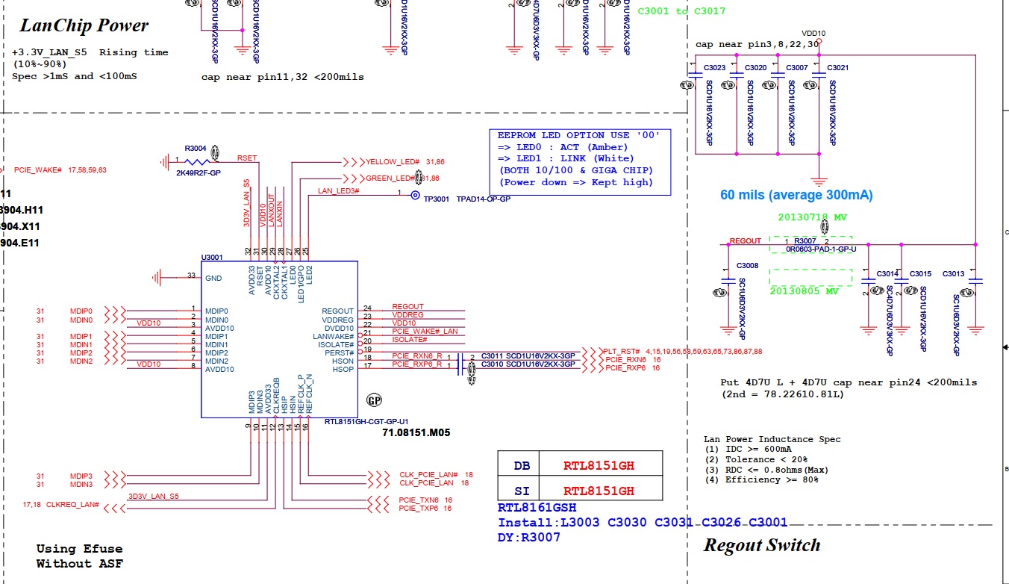Select the TPAD14-OP-GP label
This screenshot has height=584, width=1009.
[x=483, y=199]
